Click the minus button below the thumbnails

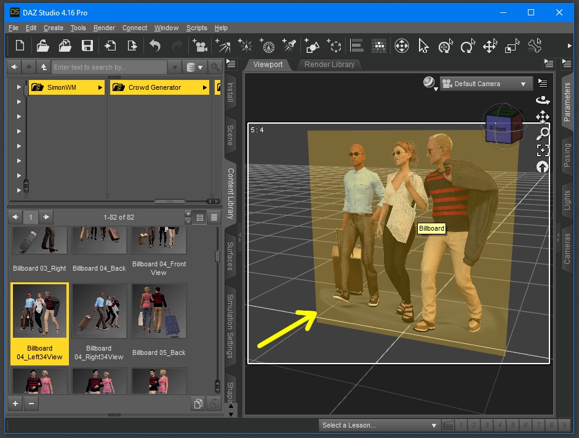(x=31, y=404)
